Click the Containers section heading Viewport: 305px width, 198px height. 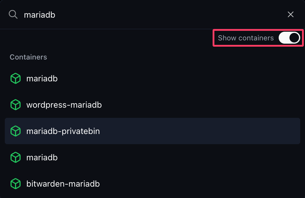coord(28,57)
